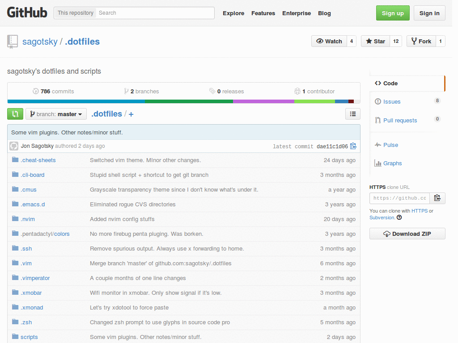Click the Pull requests icon in sidebar
Screen dimensions: 458x343
pyautogui.click(x=378, y=120)
